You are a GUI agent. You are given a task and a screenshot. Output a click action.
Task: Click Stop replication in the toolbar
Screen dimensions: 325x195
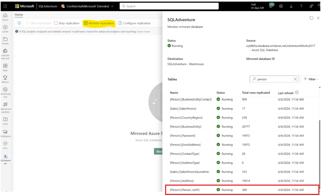tap(67, 23)
